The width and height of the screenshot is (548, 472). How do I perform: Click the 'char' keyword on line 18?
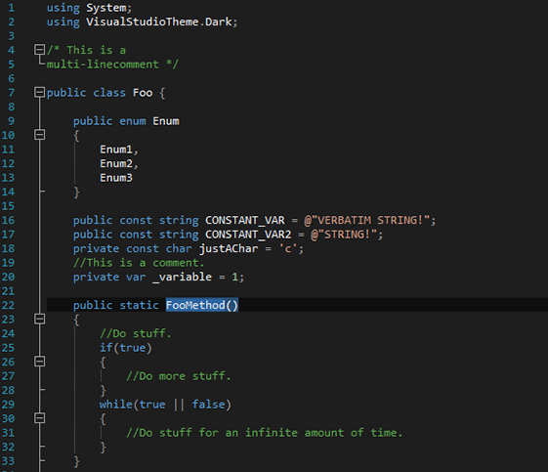click(x=179, y=248)
